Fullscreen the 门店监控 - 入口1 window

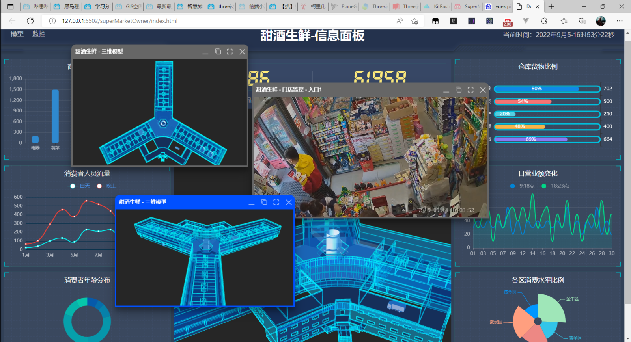pos(470,90)
